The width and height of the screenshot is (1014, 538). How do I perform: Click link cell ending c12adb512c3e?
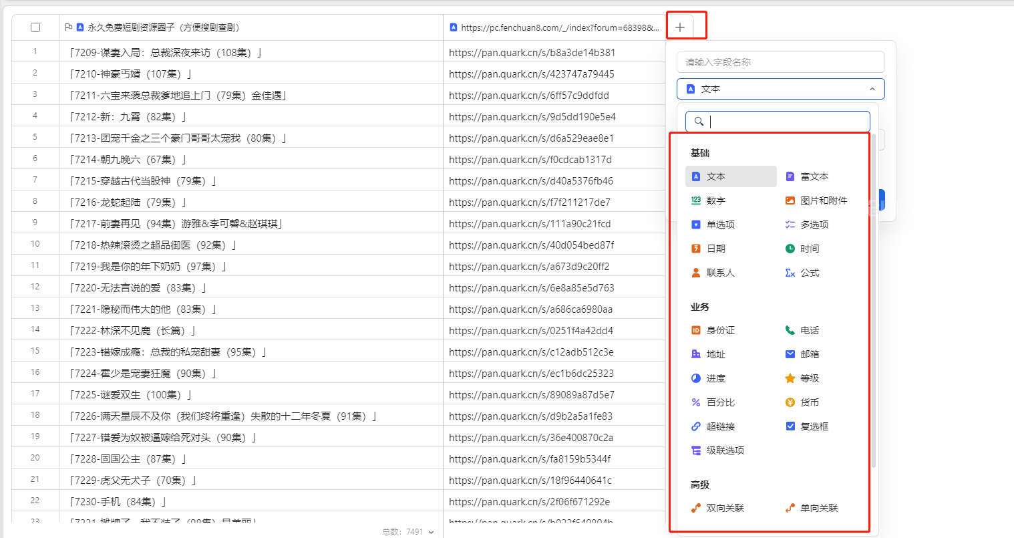pyautogui.click(x=554, y=352)
